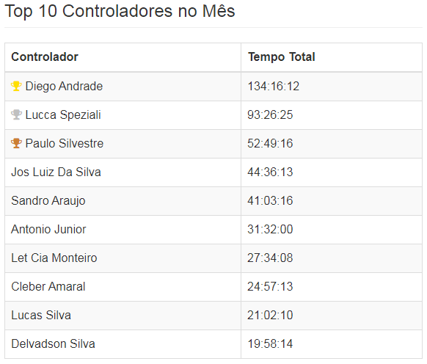Click the Antonio Junior name cell
The image size is (427, 364).
point(123,230)
